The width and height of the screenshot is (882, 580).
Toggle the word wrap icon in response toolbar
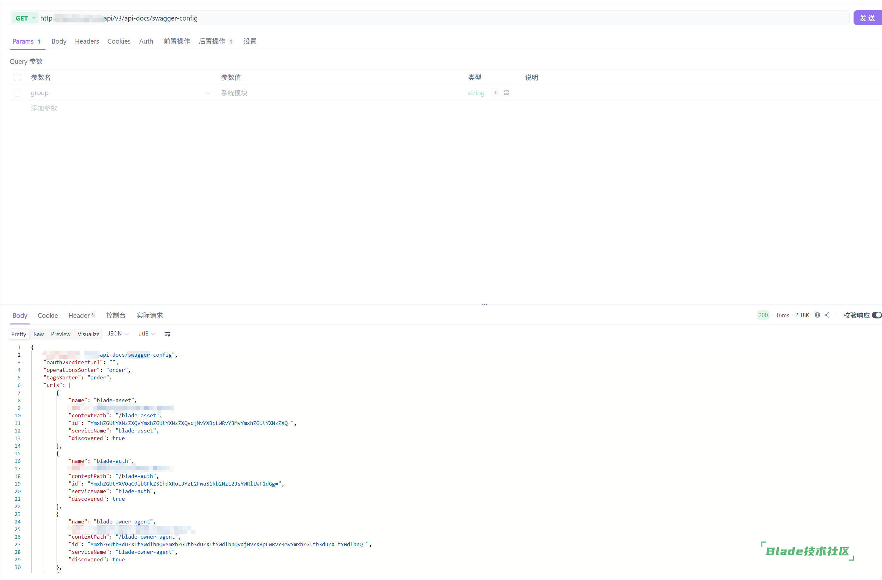(167, 334)
